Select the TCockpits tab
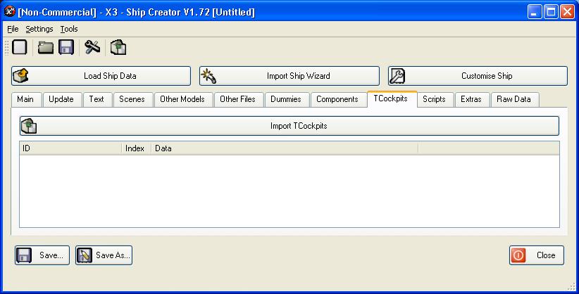Image resolution: width=579 pixels, height=294 pixels. click(391, 98)
